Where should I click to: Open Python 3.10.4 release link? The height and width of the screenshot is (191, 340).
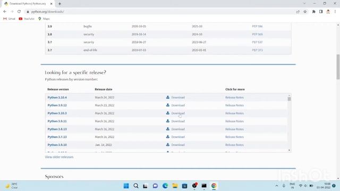coord(57,98)
